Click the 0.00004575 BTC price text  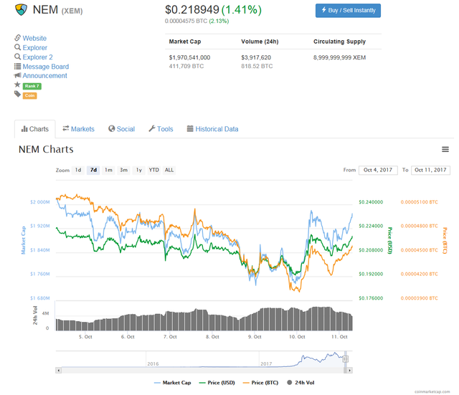186,21
